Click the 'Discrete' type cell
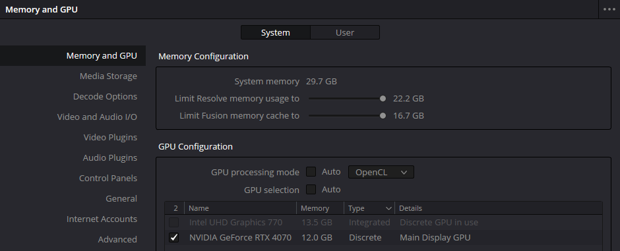The width and height of the screenshot is (620, 251). coord(365,238)
